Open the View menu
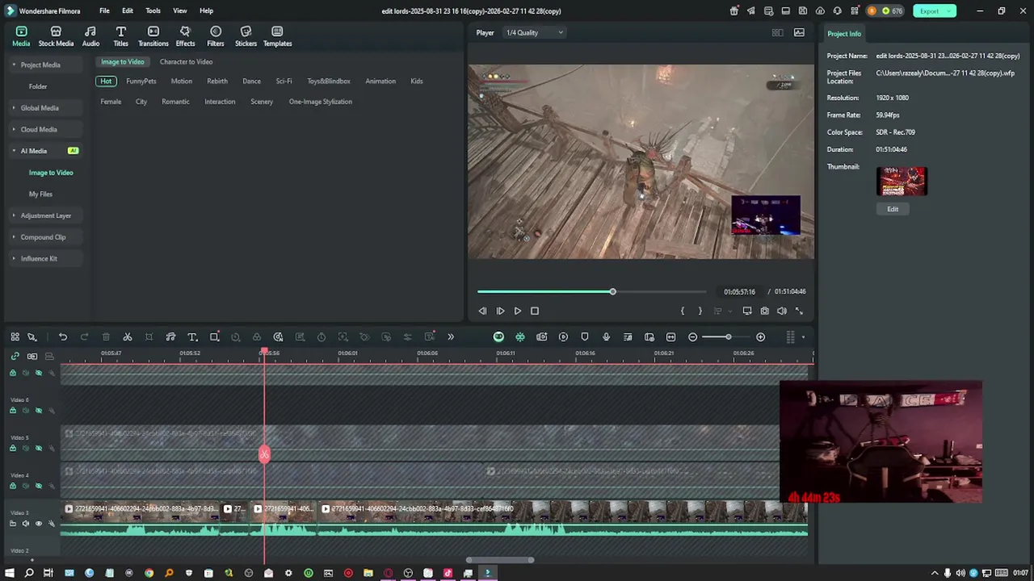 pos(180,11)
